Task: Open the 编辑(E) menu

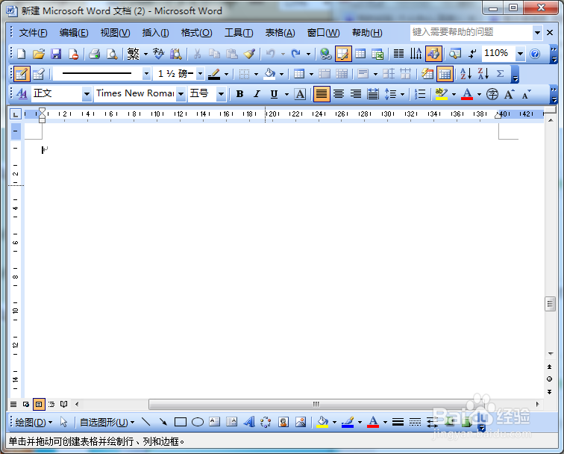Action: (x=74, y=33)
